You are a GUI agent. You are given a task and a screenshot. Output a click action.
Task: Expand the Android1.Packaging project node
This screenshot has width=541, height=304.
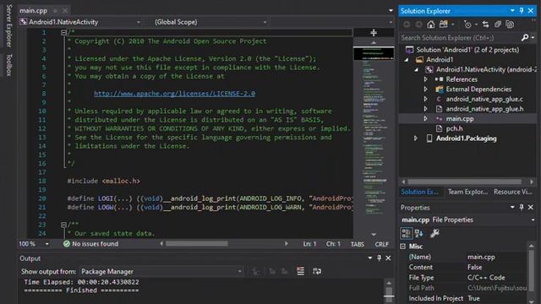click(416, 138)
